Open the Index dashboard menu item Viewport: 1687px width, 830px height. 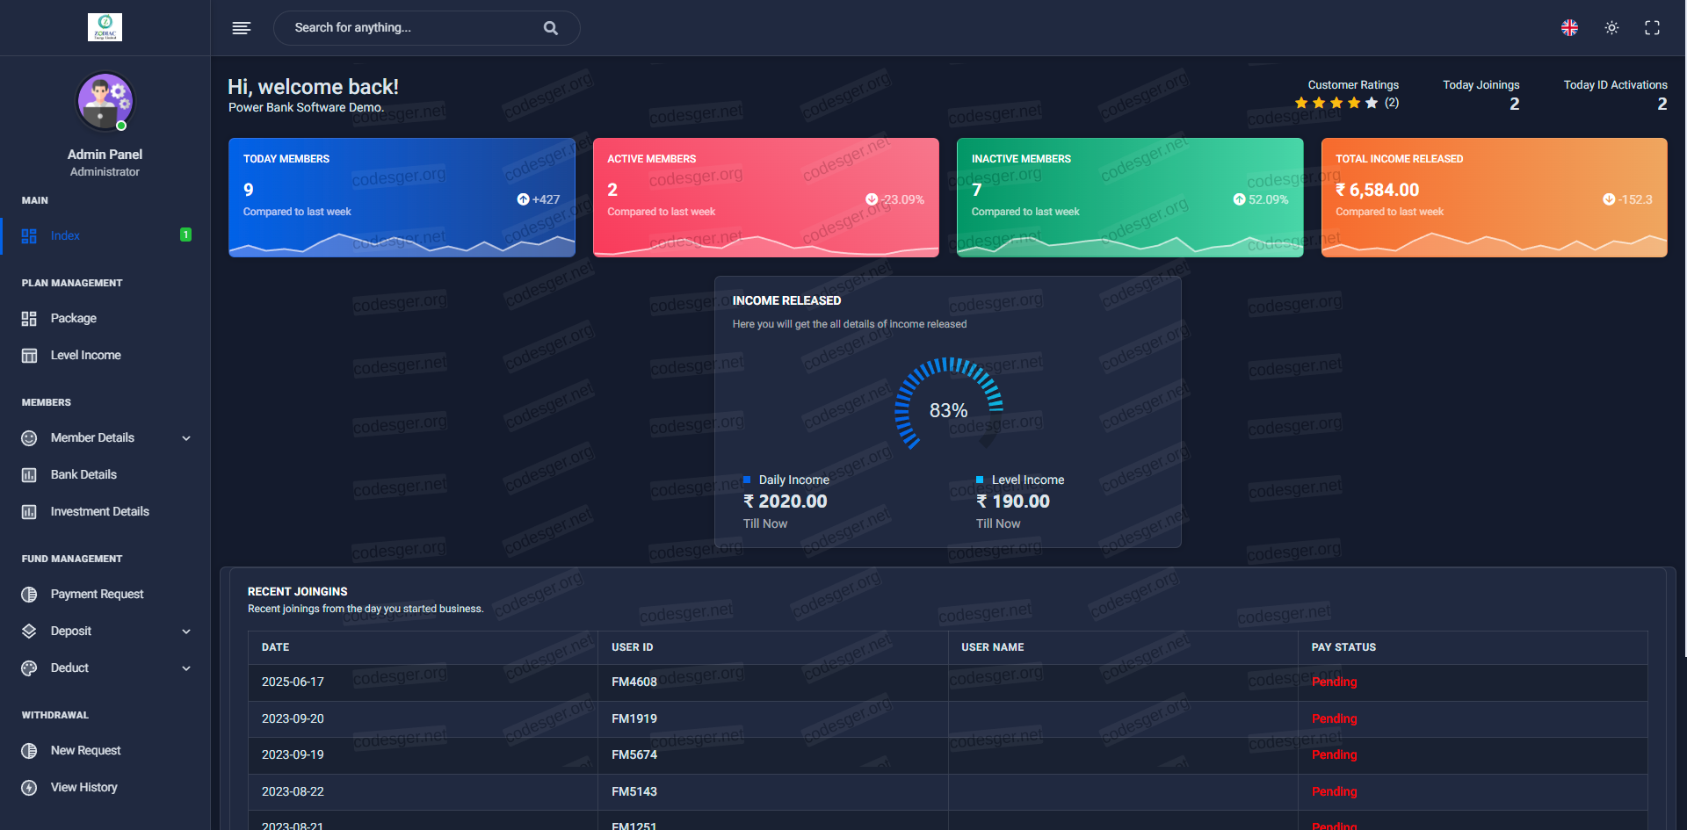tap(65, 235)
